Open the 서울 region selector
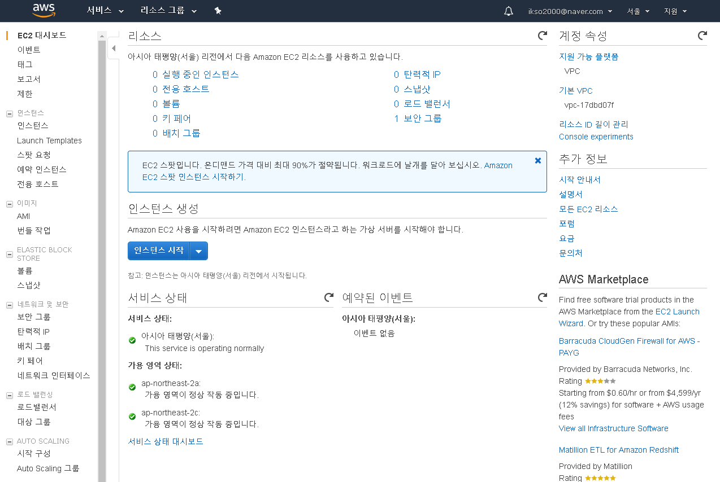720x482 pixels. pos(637,11)
